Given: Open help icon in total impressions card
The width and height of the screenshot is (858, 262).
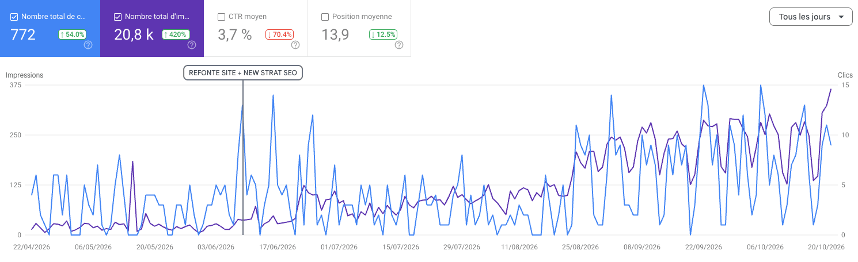Looking at the screenshot, I should pyautogui.click(x=192, y=45).
